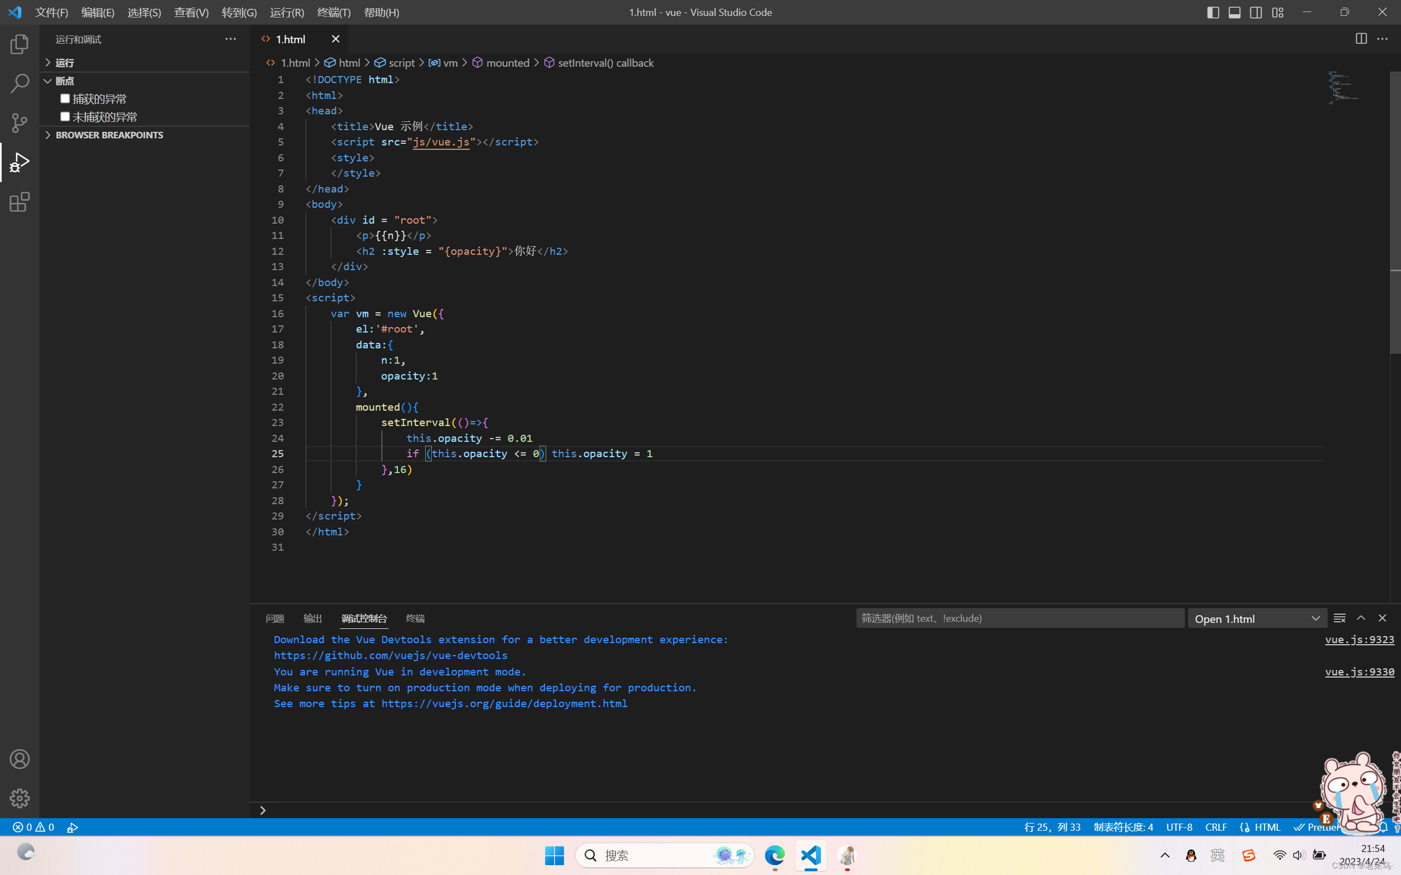Viewport: 1401px width, 875px height.
Task: Click the Extensions sidebar icon
Action: point(20,202)
